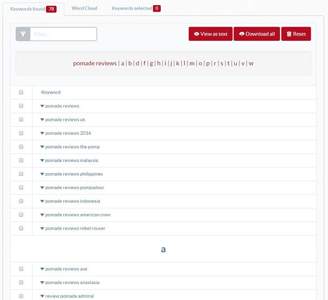Viewport: 328px width, 300px height.
Task: Switch to the Word Cloud tab
Action: coord(84,8)
